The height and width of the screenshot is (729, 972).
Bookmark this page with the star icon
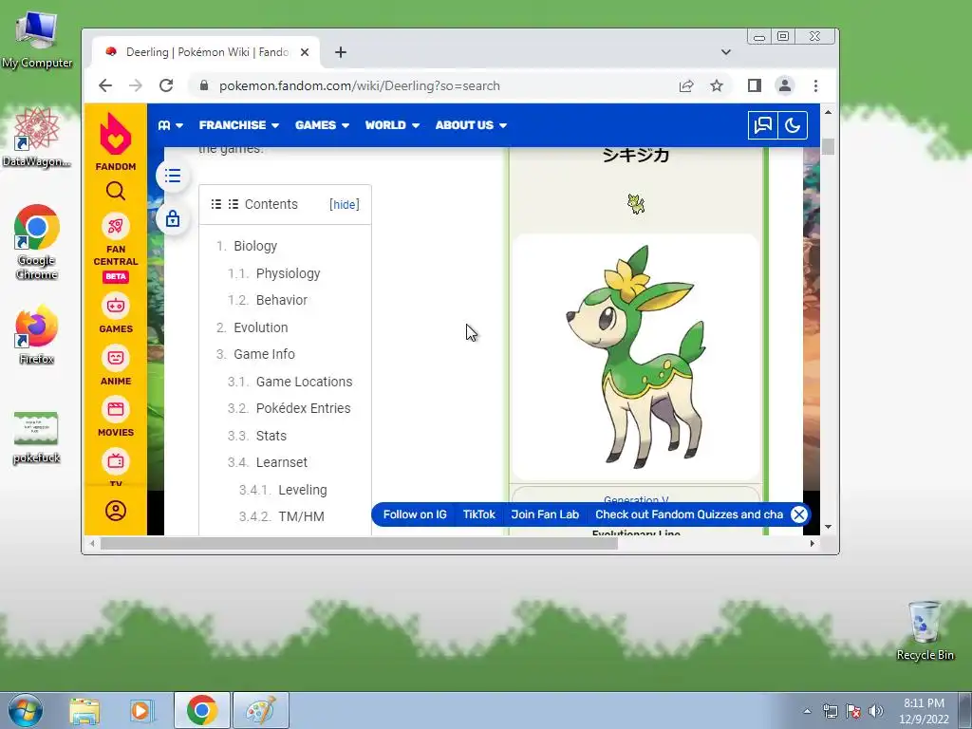[x=717, y=85]
